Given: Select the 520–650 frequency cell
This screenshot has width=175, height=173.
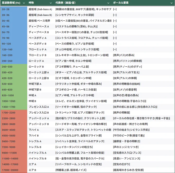Looking at the screenshot, I should tap(14, 84).
